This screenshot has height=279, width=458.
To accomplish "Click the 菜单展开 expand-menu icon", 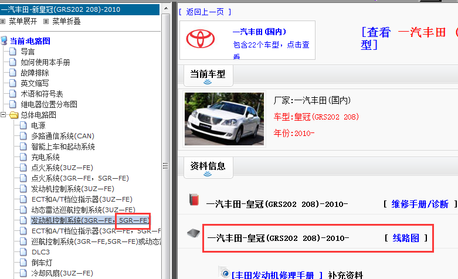I will (x=3, y=21).
